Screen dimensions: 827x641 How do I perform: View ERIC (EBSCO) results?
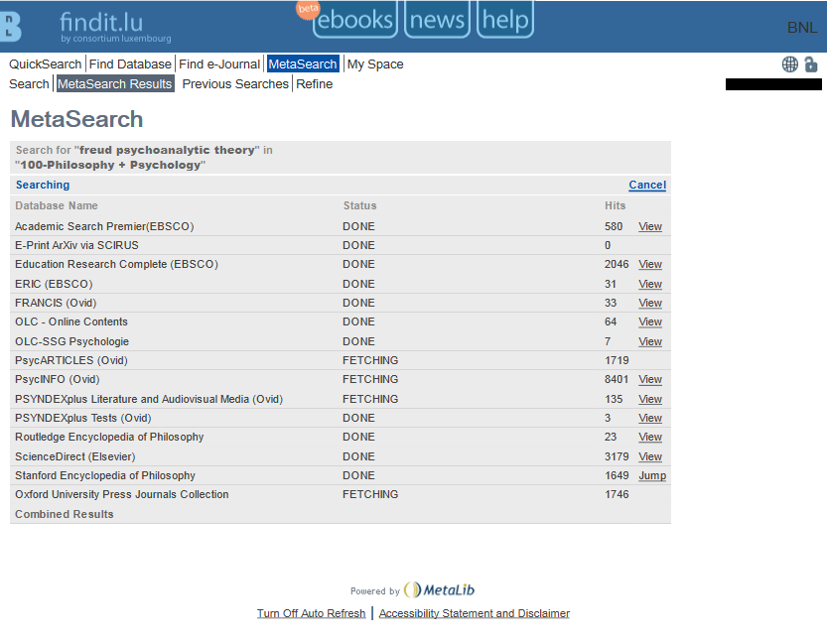[x=650, y=284]
